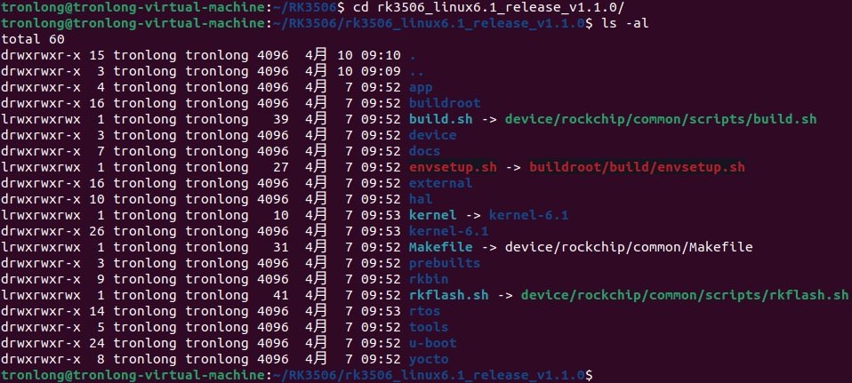Click the 'kernel-6.1' symlink target text
Screen dimensions: 852x383
(x=528, y=215)
